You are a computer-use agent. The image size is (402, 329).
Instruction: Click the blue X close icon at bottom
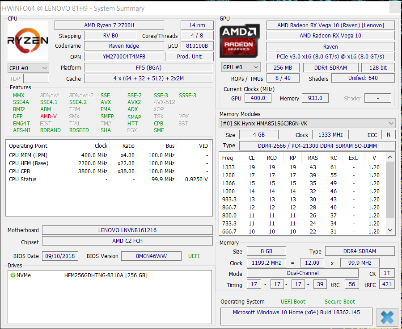pyautogui.click(x=387, y=317)
